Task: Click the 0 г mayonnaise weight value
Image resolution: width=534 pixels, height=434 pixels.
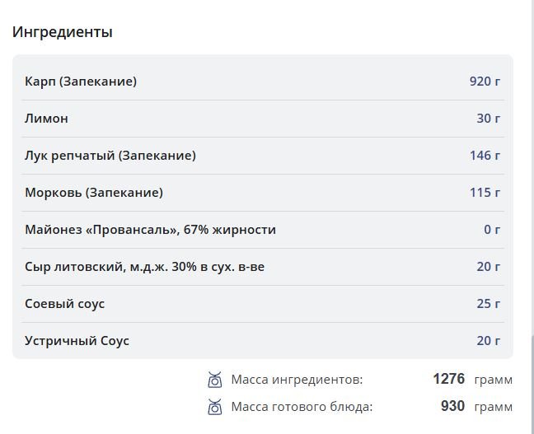Action: click(492, 230)
